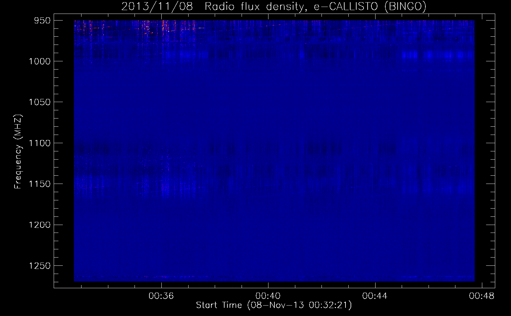Click the 'Start Time (08-Nov-13 00:32:21)' caption
Image resolution: width=511 pixels, height=316 pixels.
click(274, 305)
